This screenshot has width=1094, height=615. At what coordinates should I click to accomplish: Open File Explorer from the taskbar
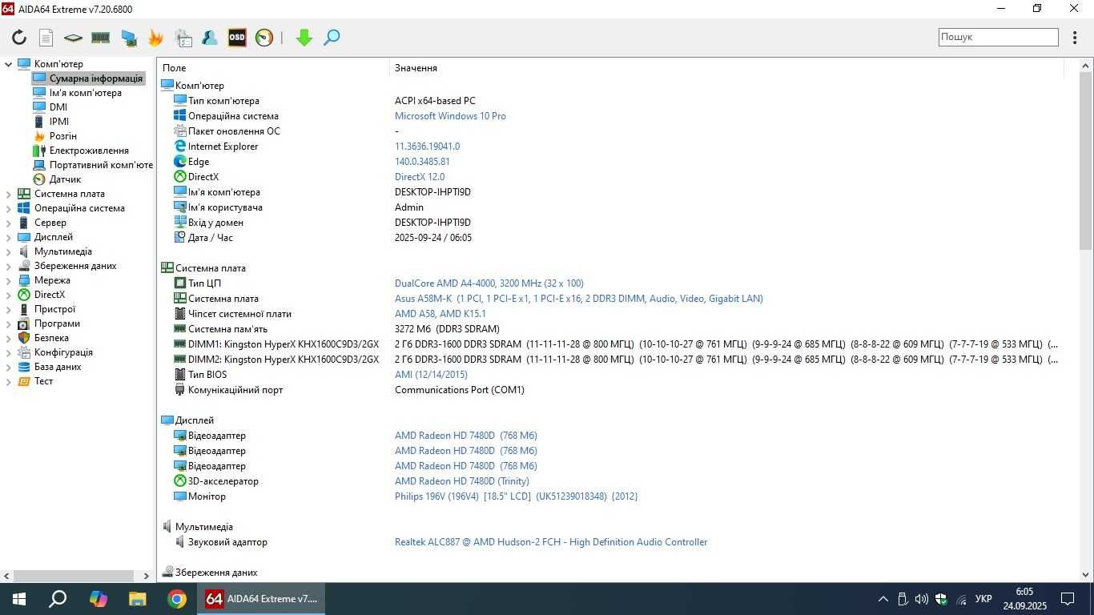(138, 599)
